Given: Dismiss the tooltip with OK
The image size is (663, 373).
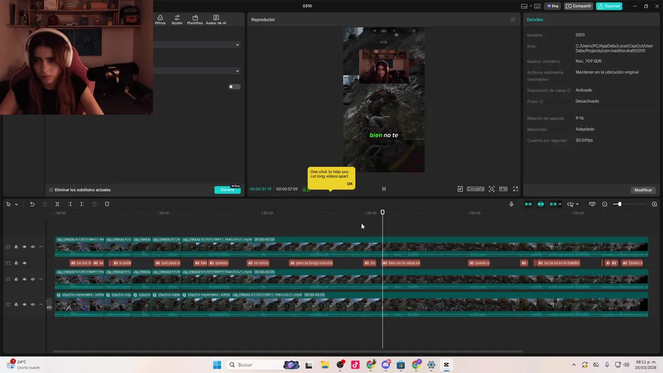Looking at the screenshot, I should click(350, 184).
